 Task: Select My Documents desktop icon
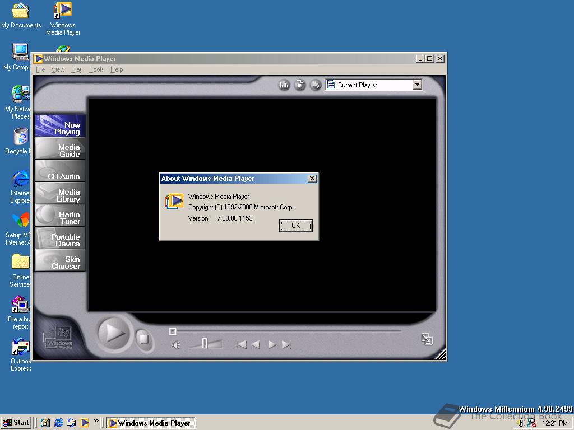click(x=21, y=15)
